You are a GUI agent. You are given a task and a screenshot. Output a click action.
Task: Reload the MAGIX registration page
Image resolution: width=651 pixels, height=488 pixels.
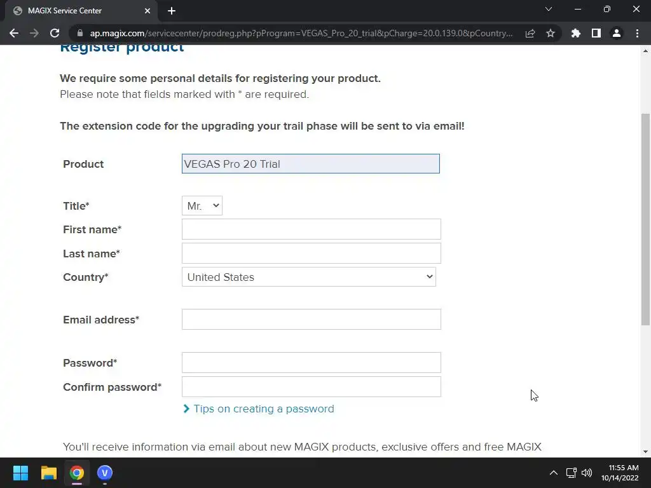(x=55, y=33)
